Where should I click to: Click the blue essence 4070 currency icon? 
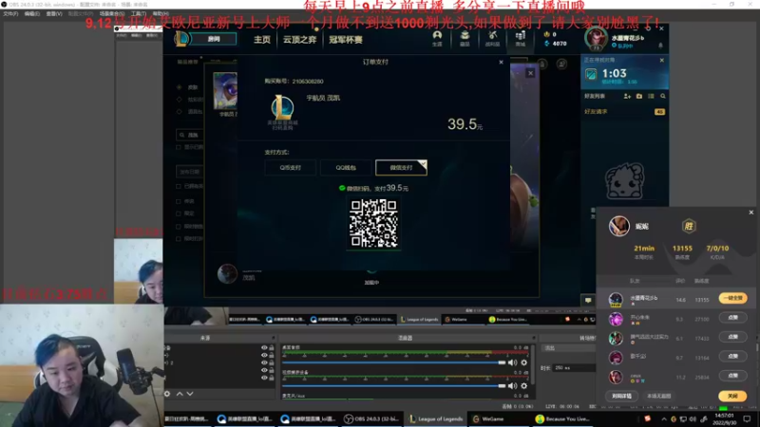click(547, 44)
